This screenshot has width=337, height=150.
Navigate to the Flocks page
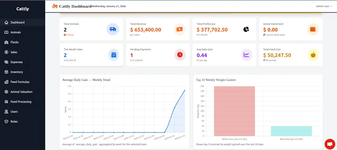pyautogui.click(x=23, y=42)
